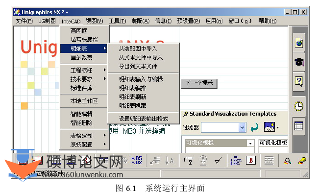
Task: Click the numbered list technical notes icon
Action: click(x=236, y=161)
